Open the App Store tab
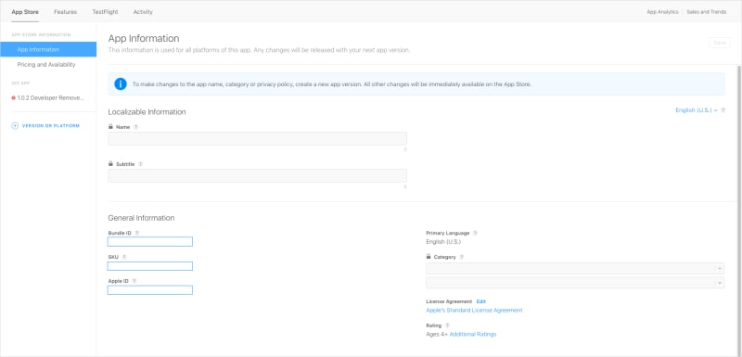The height and width of the screenshot is (357, 742). 25,12
